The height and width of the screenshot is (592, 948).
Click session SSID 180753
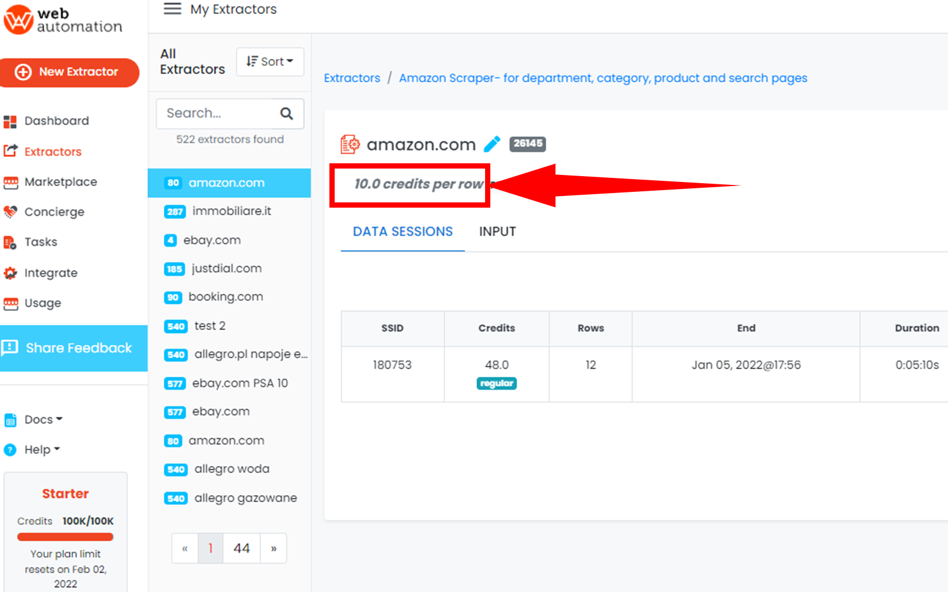coord(392,365)
